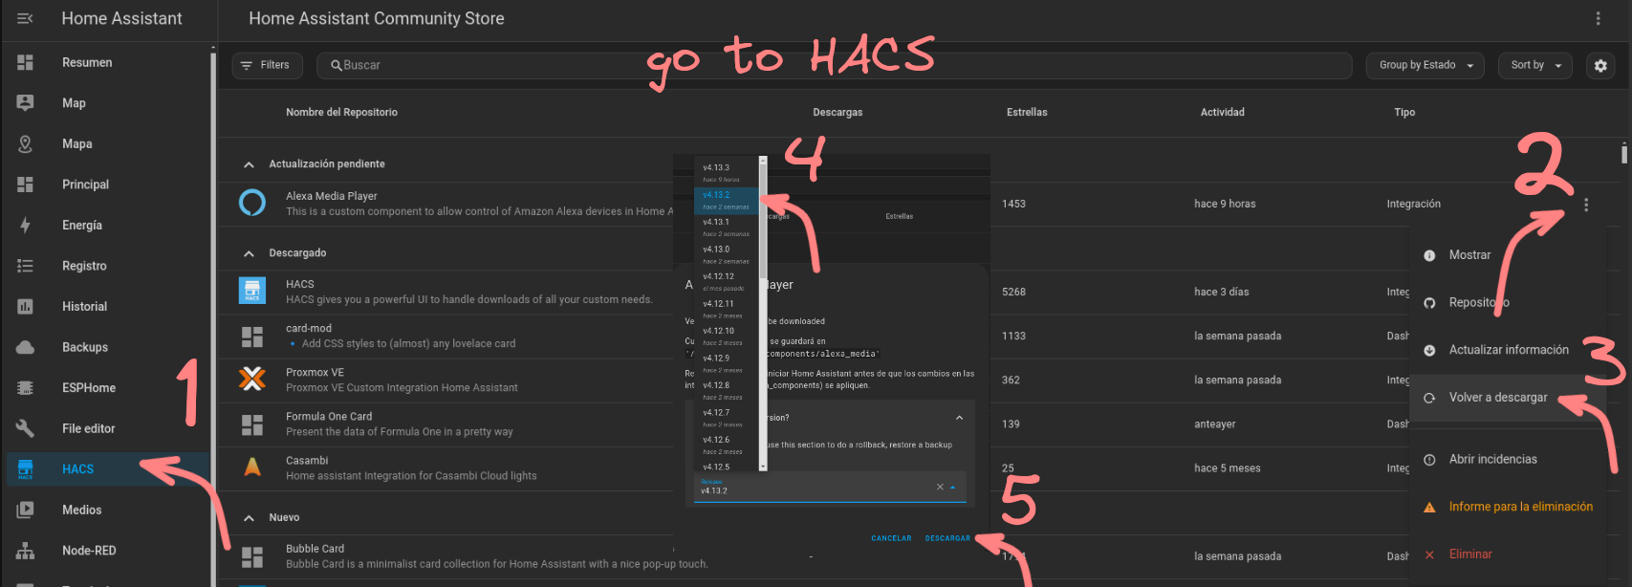The image size is (1632, 587).
Task: Click 'hace 5 meses' in Casambi row
Action: coord(1228,467)
